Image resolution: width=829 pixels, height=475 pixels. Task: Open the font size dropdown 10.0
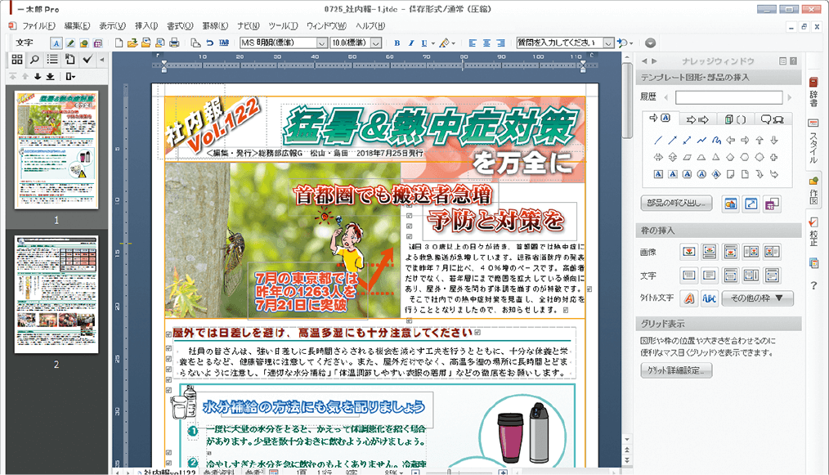(376, 43)
